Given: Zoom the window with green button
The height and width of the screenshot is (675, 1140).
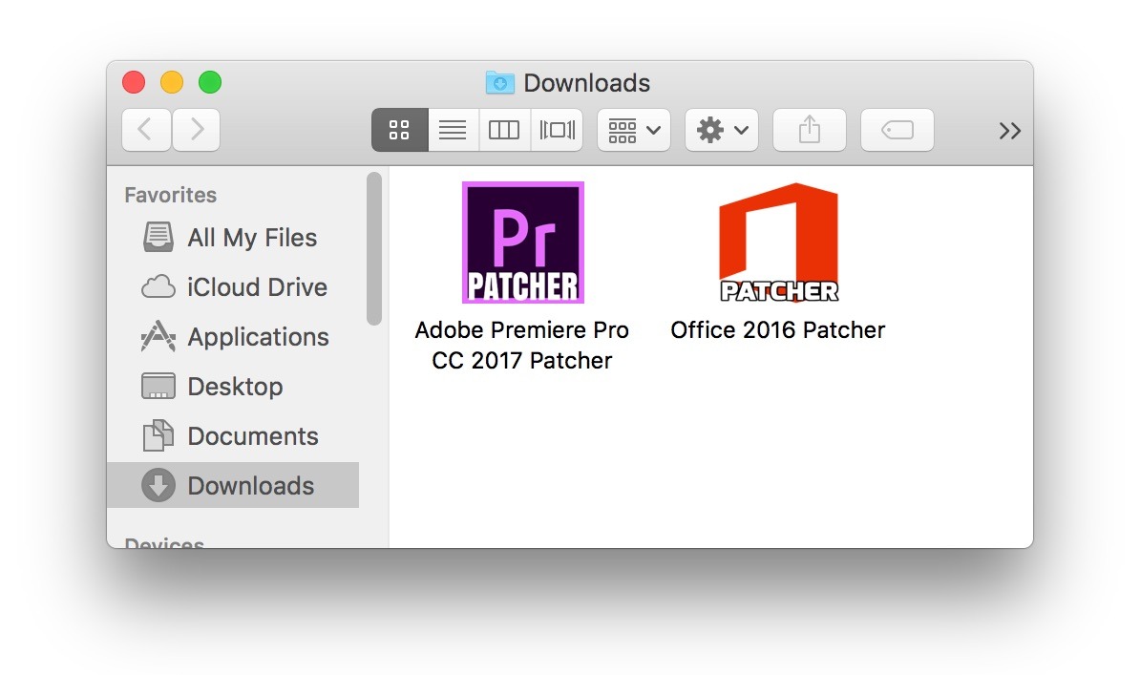Looking at the screenshot, I should pos(210,82).
